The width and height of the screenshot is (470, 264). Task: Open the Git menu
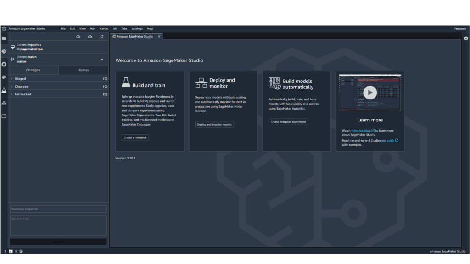(x=115, y=29)
